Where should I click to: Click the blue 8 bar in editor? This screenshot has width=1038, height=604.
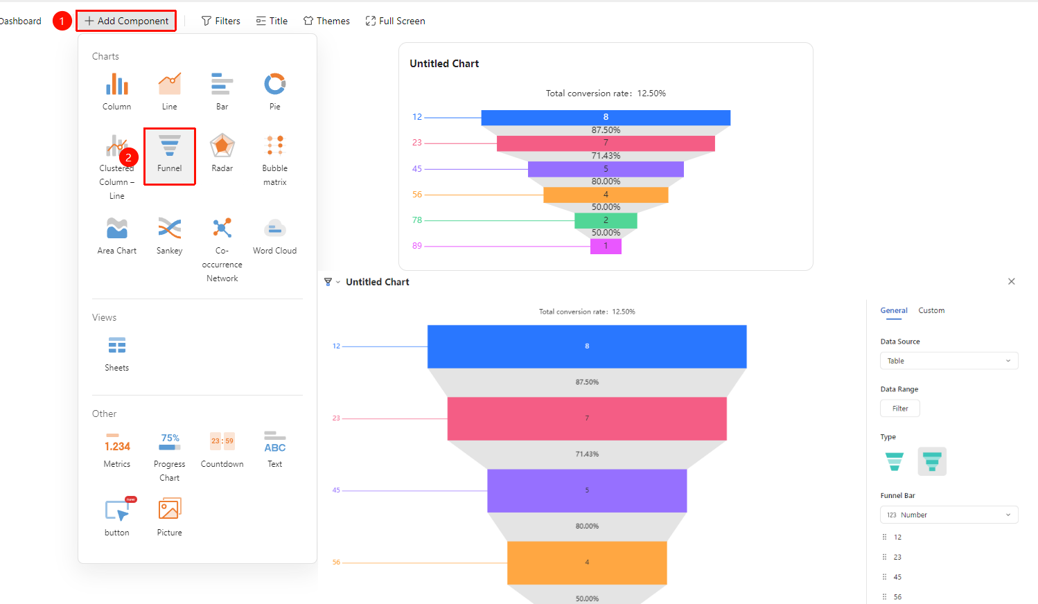587,346
